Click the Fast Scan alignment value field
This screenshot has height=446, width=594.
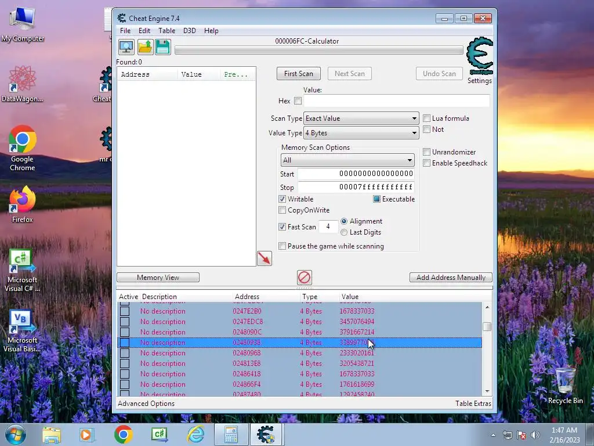coord(328,227)
